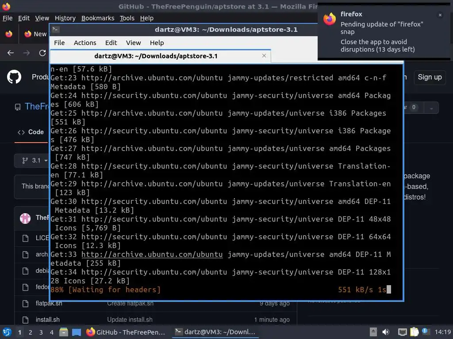This screenshot has width=453, height=339.
Task: Open the clipboard manager tray icon
Action: click(x=414, y=332)
